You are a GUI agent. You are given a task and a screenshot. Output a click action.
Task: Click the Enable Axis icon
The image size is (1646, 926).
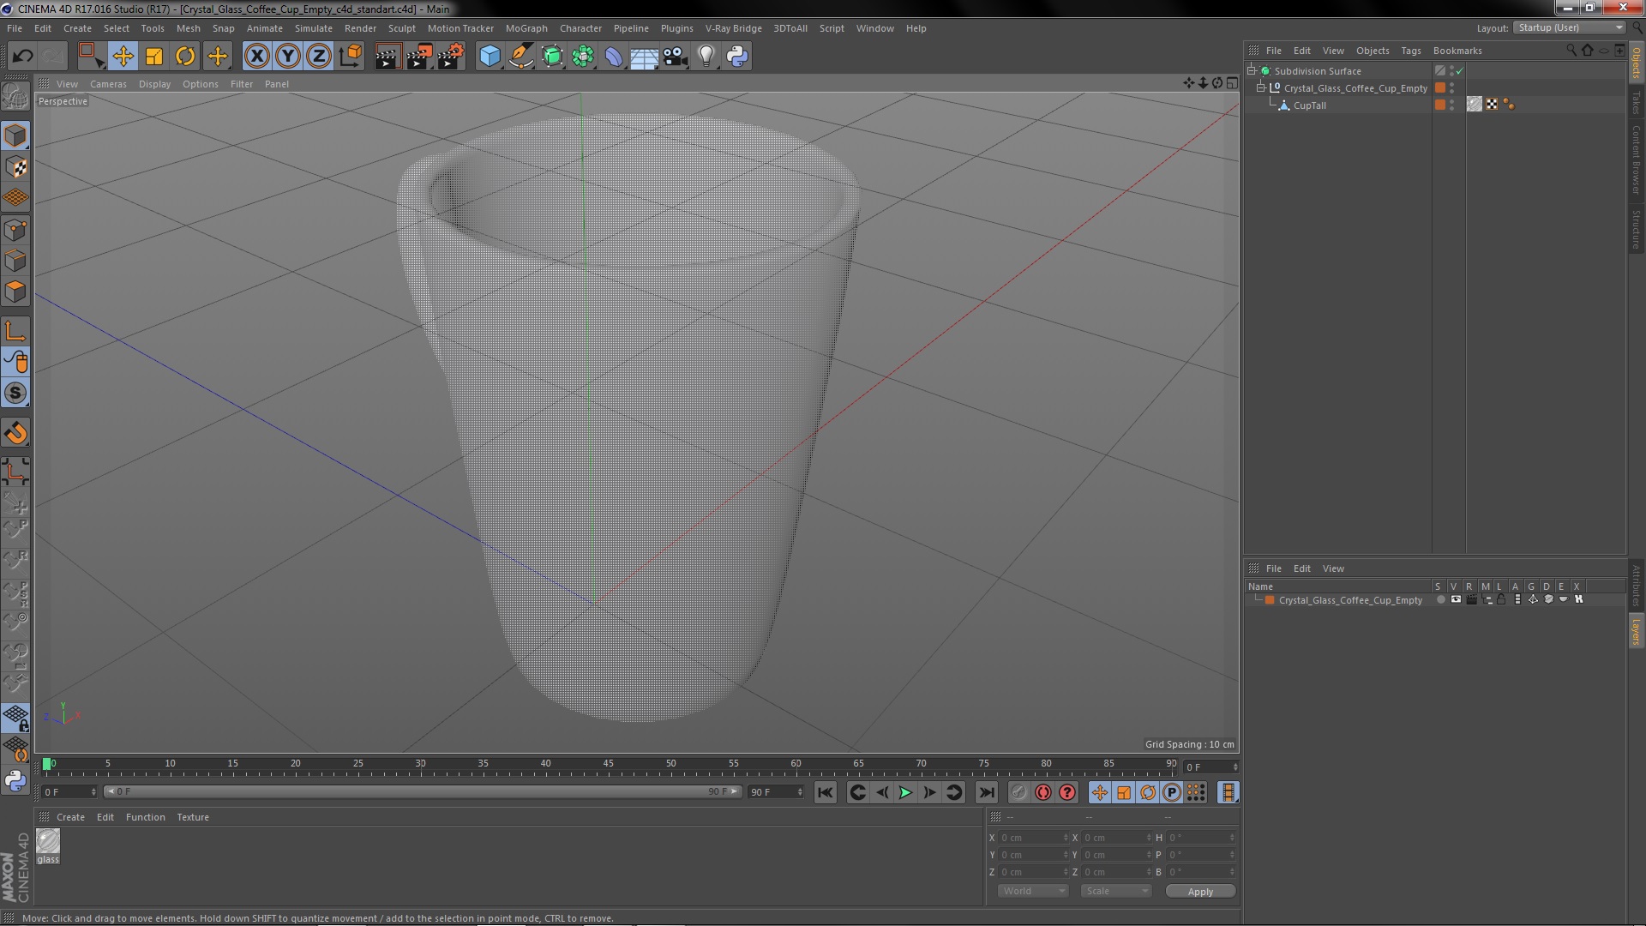[x=15, y=331]
